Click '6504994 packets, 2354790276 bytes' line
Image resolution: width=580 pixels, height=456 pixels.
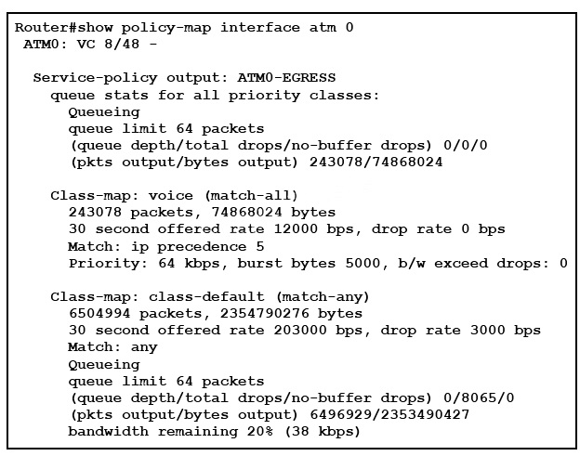tap(216, 313)
